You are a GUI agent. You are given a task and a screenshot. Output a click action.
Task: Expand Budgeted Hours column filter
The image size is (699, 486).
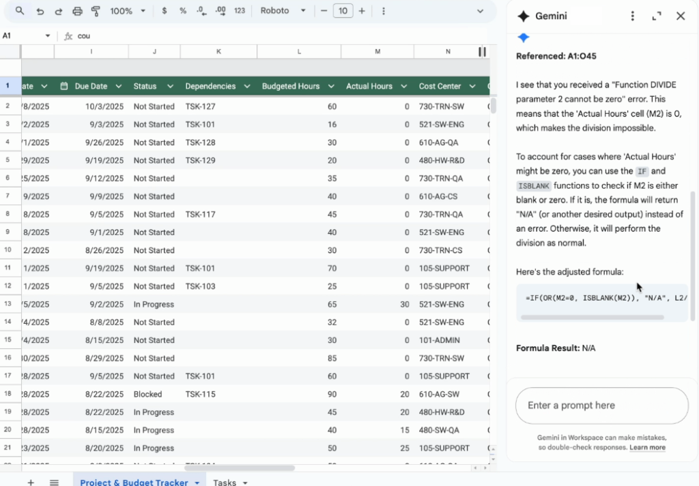(331, 87)
